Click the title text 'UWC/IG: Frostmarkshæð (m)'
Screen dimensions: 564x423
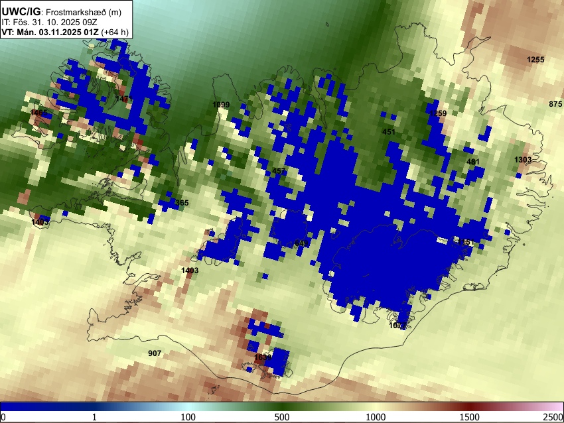pyautogui.click(x=61, y=12)
